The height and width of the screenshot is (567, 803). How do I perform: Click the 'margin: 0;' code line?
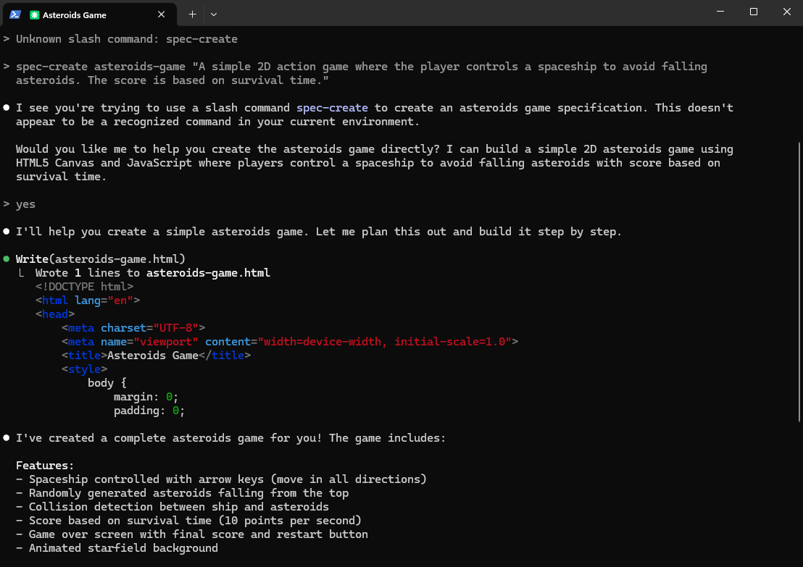tap(146, 397)
